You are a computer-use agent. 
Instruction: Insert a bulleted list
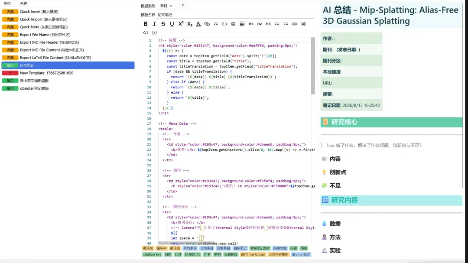click(x=277, y=24)
